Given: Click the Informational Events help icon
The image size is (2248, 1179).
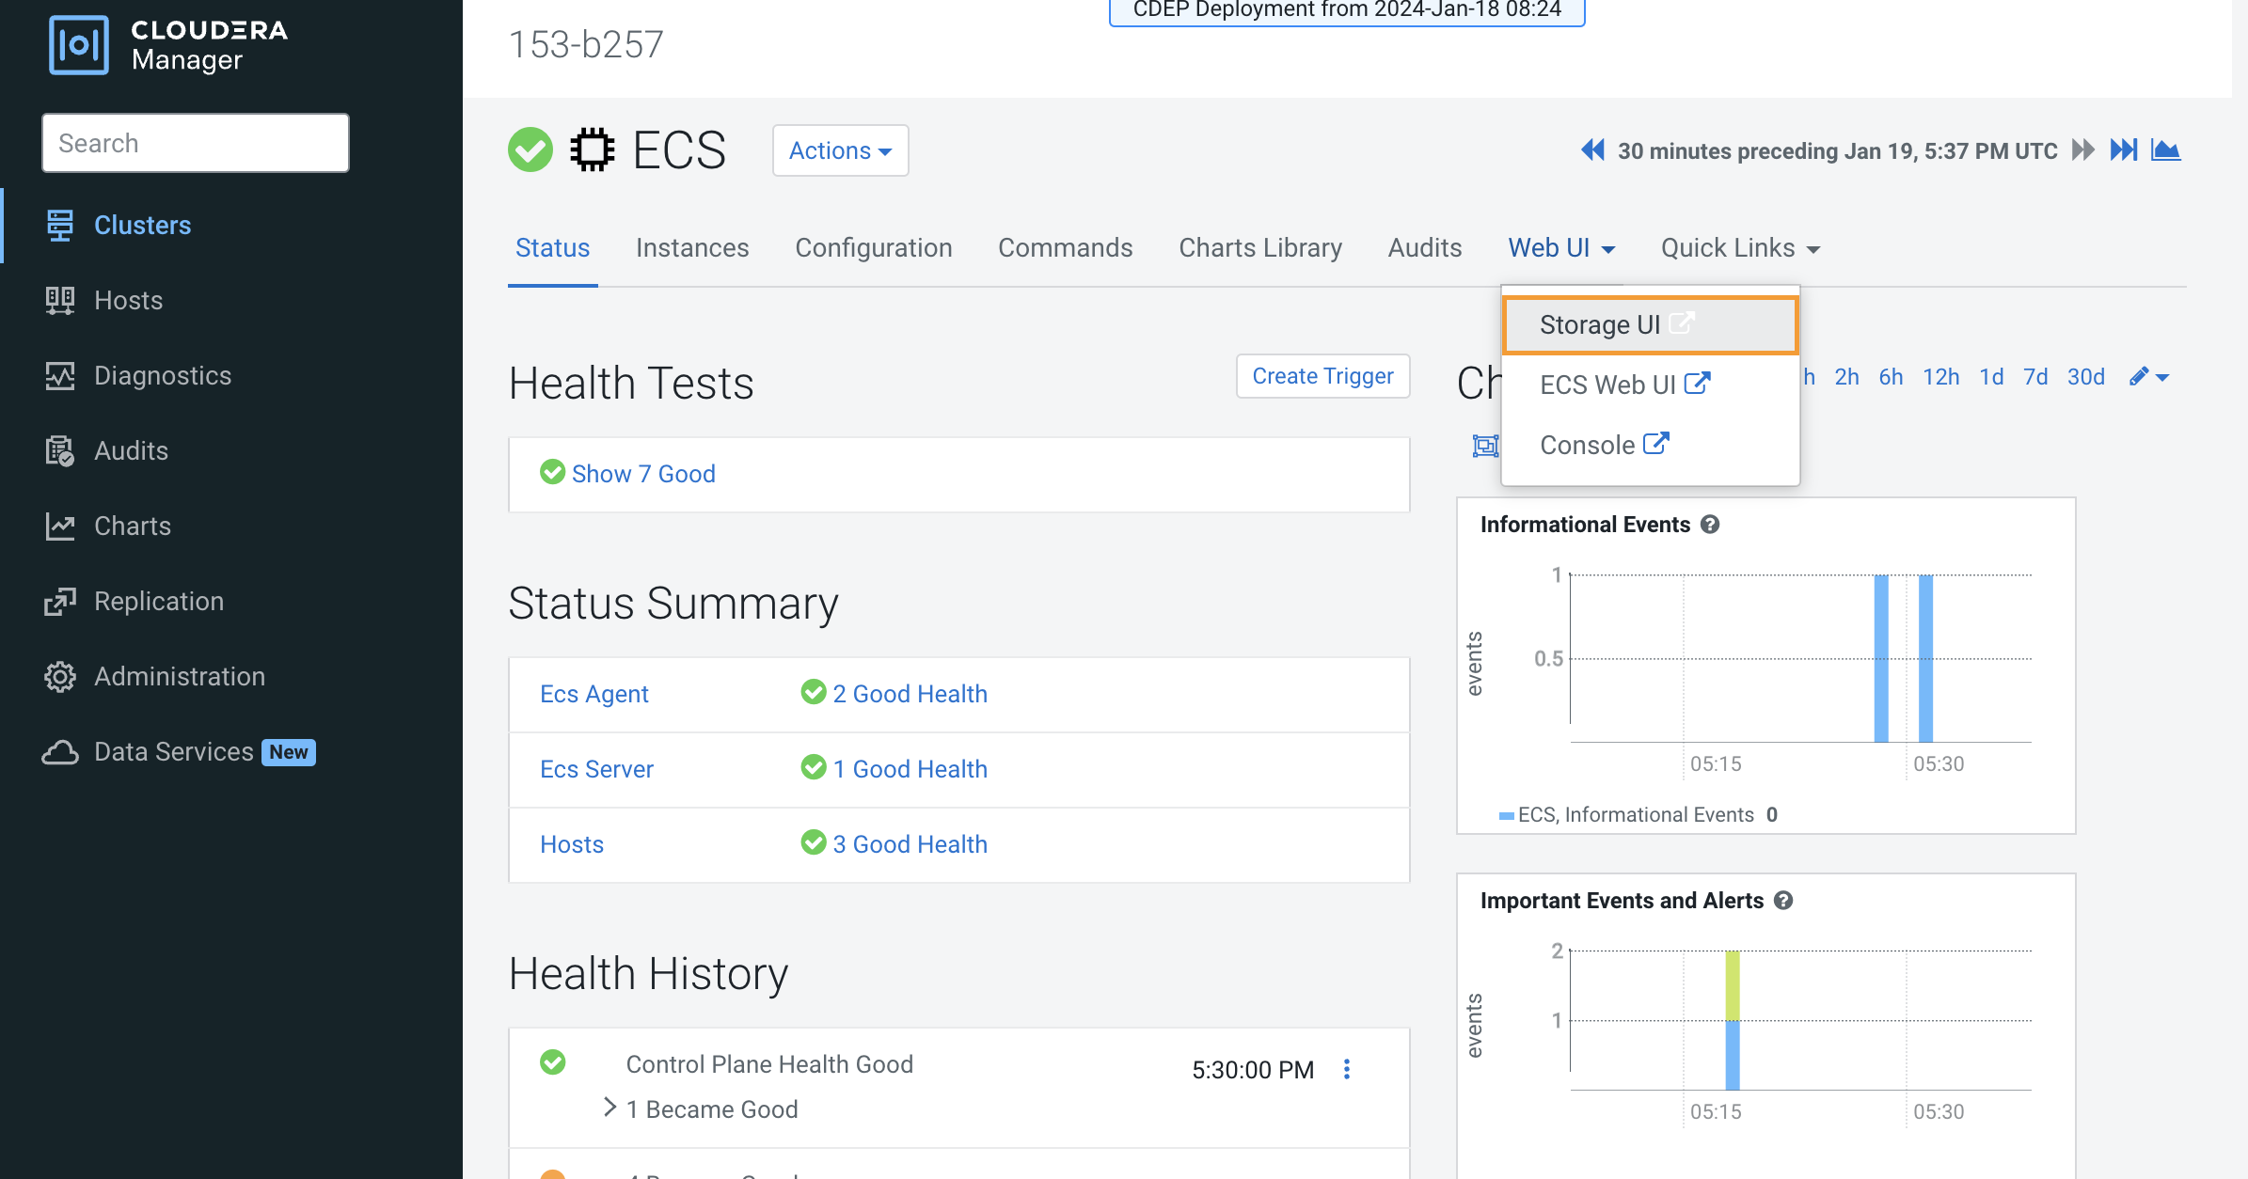Looking at the screenshot, I should pos(1710,525).
